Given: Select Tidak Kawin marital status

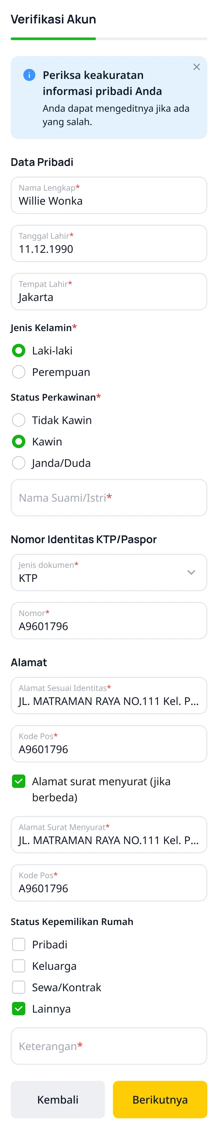Looking at the screenshot, I should click(19, 420).
